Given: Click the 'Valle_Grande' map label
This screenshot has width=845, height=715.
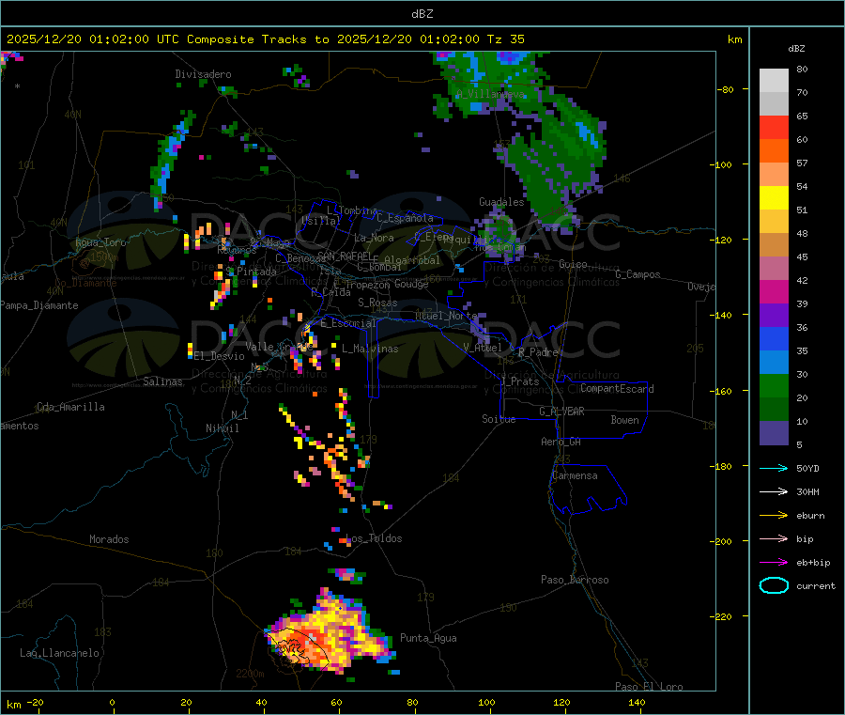Looking at the screenshot, I should pos(280,347).
